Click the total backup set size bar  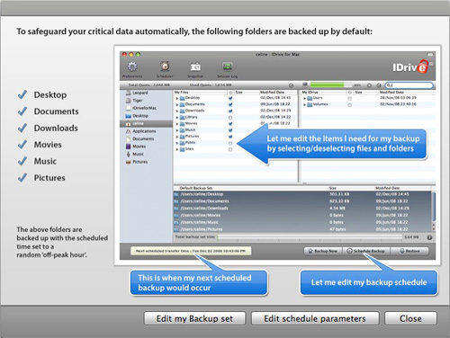pyautogui.click(x=310, y=237)
